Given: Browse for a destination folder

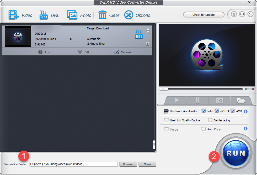Looking at the screenshot, I should click(x=128, y=164).
